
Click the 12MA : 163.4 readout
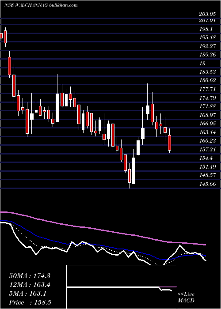[30, 285]
